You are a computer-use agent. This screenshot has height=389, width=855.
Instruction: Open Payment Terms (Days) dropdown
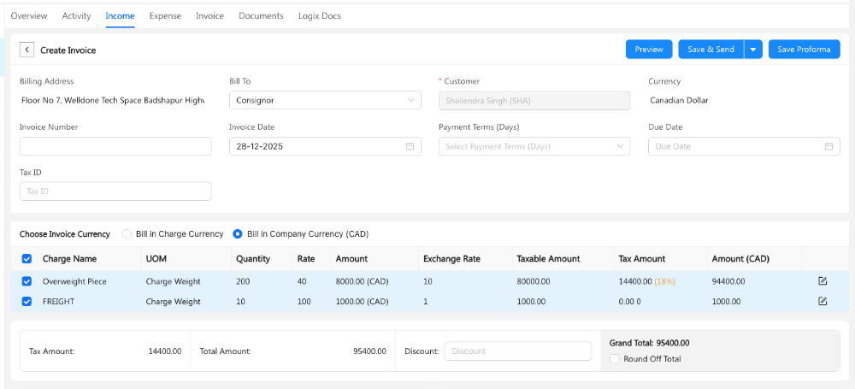tap(534, 146)
